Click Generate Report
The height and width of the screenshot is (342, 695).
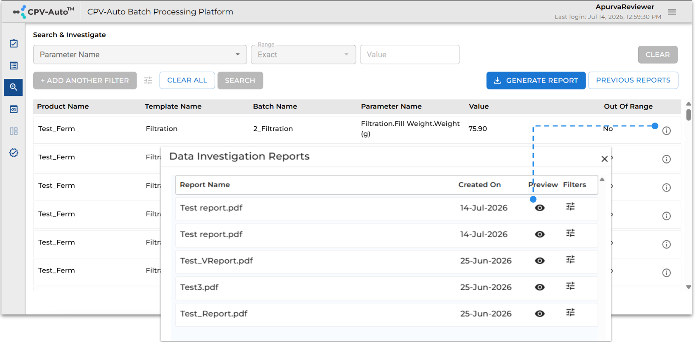536,81
